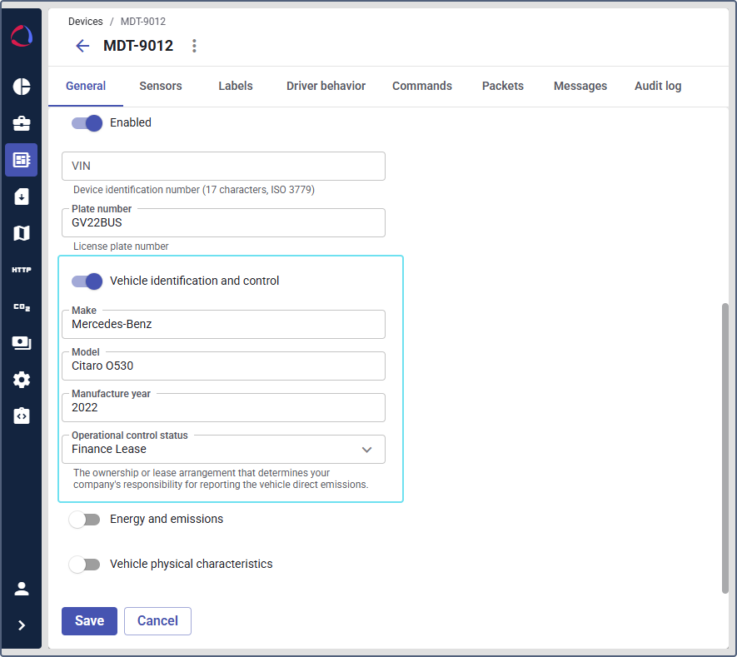Open the Driver behavior tab
737x657 pixels.
(326, 86)
